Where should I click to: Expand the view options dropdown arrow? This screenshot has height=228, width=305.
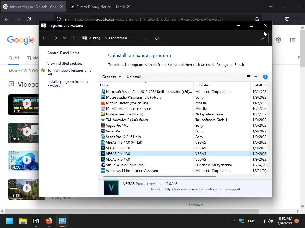[x=256, y=77]
